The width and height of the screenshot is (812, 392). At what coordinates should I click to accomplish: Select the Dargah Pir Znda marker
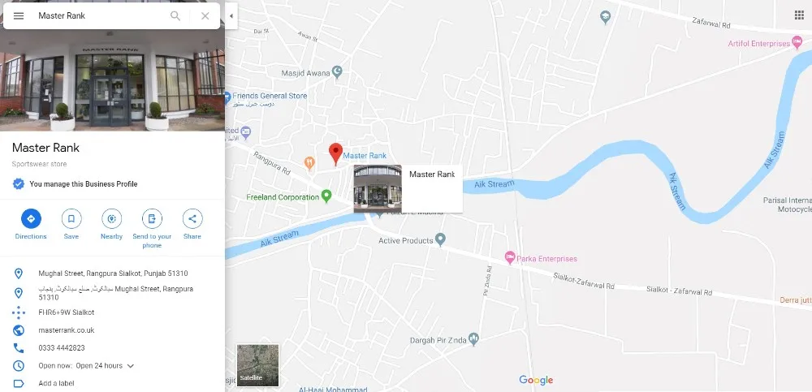[473, 339]
